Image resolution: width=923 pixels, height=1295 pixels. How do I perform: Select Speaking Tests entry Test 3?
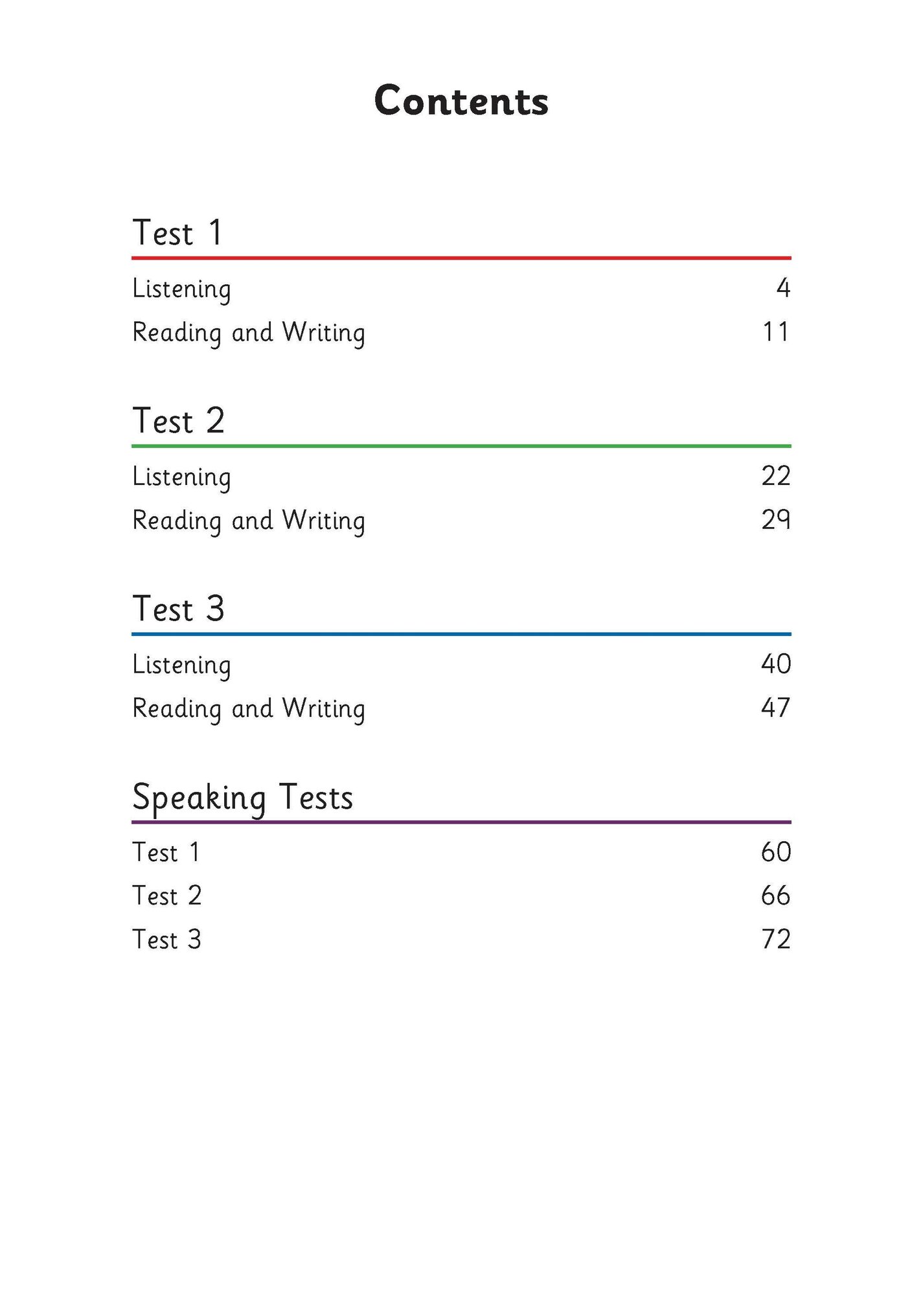pyautogui.click(x=167, y=940)
